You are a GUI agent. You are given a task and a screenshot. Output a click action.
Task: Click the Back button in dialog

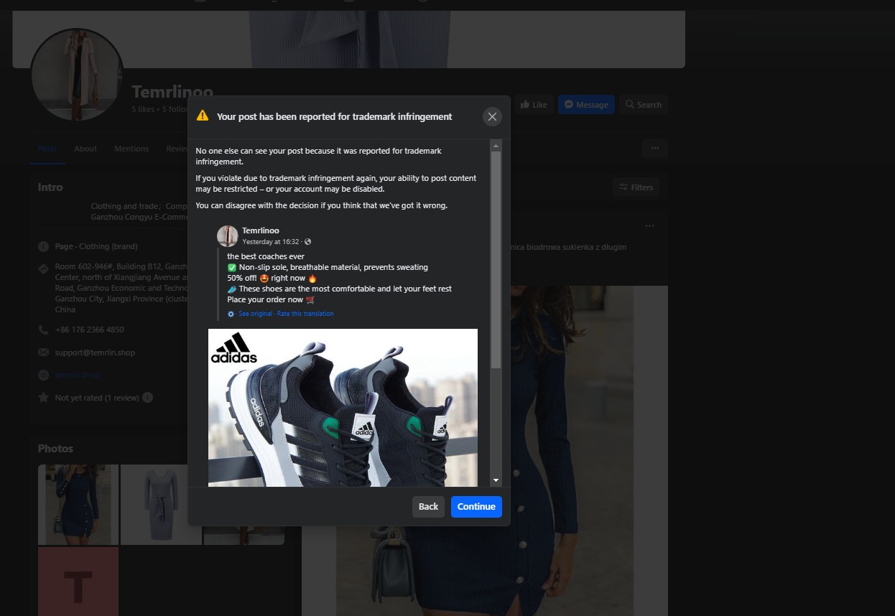click(x=428, y=506)
